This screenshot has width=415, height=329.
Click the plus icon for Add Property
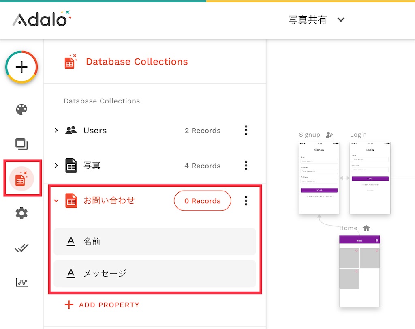point(69,305)
